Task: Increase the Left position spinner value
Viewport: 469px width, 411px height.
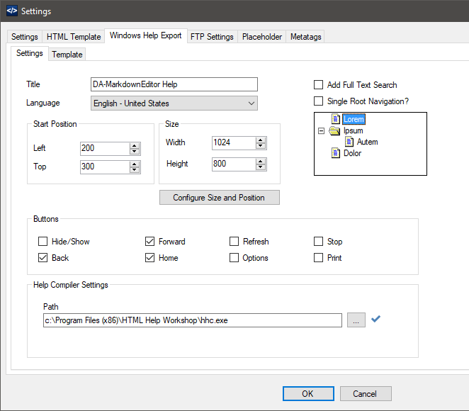Action: (135, 146)
